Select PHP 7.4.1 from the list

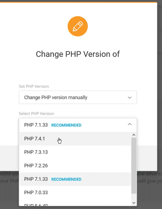tap(35, 139)
